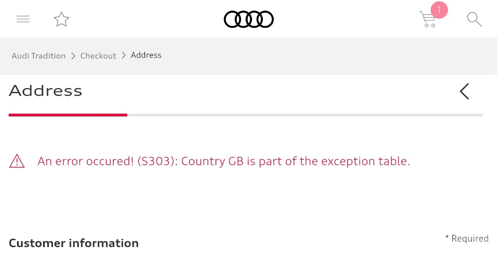Screen dimensions: 497x253
Task: Click the Required asterisk note
Action: pos(467,238)
